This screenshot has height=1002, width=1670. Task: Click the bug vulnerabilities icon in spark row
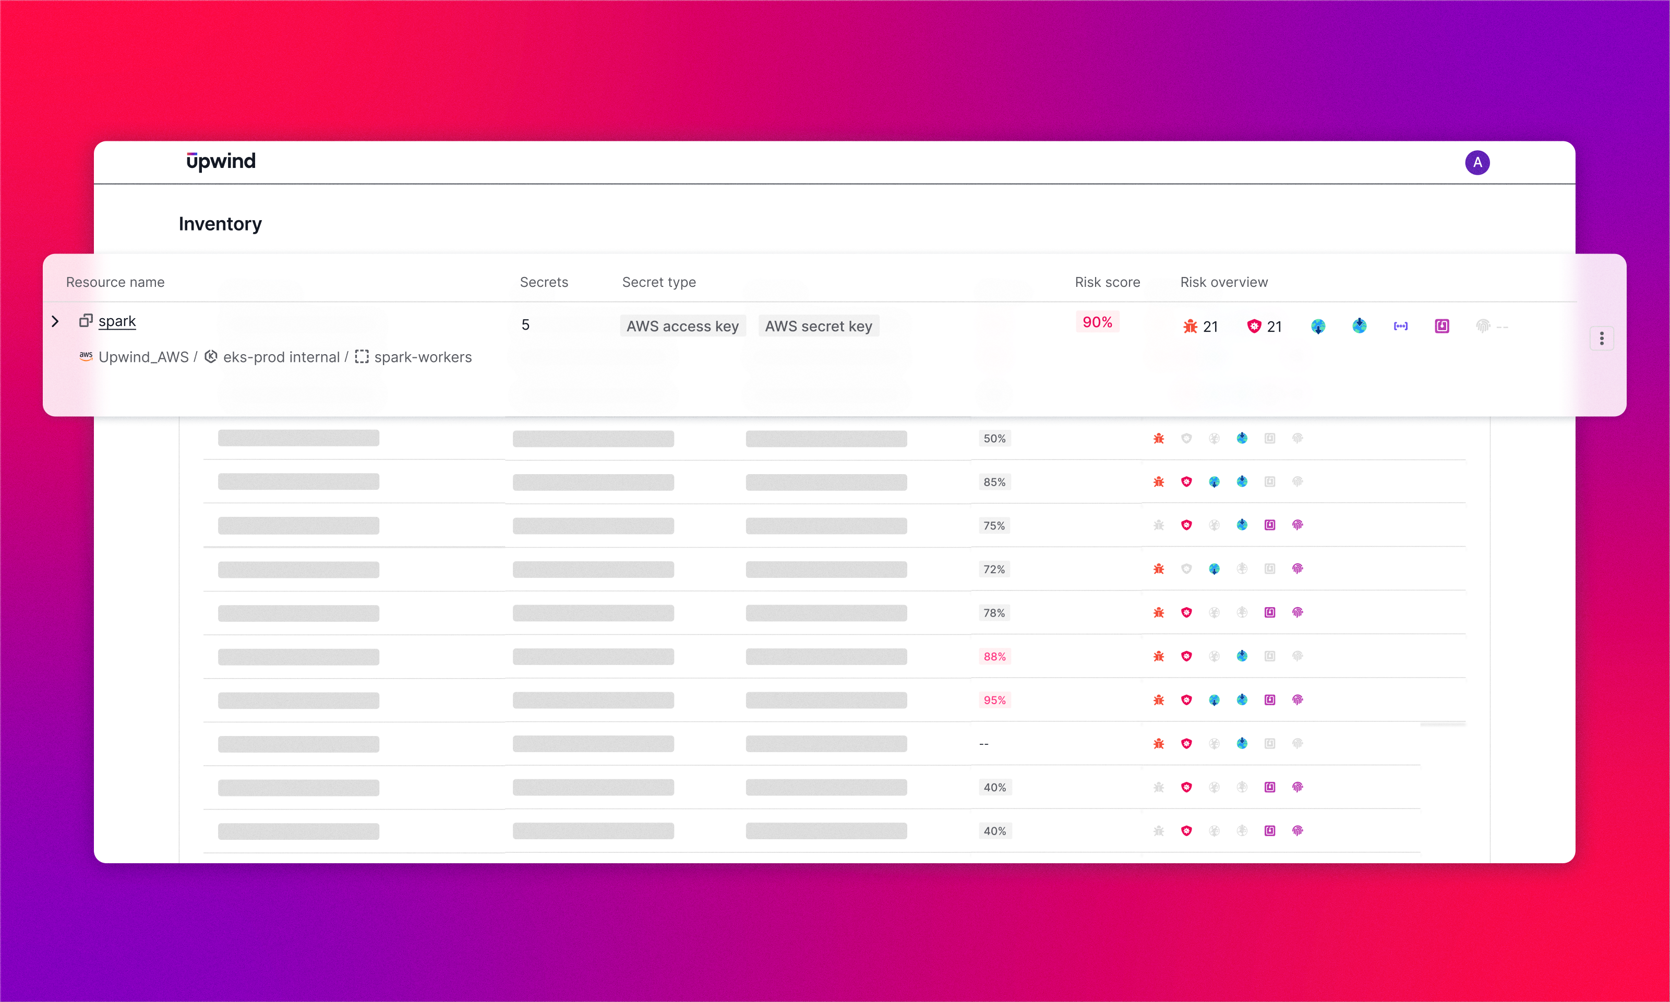pos(1190,327)
